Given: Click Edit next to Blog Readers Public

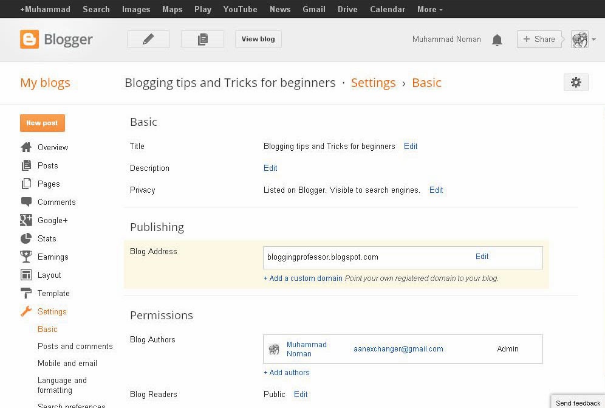Looking at the screenshot, I should click(301, 394).
